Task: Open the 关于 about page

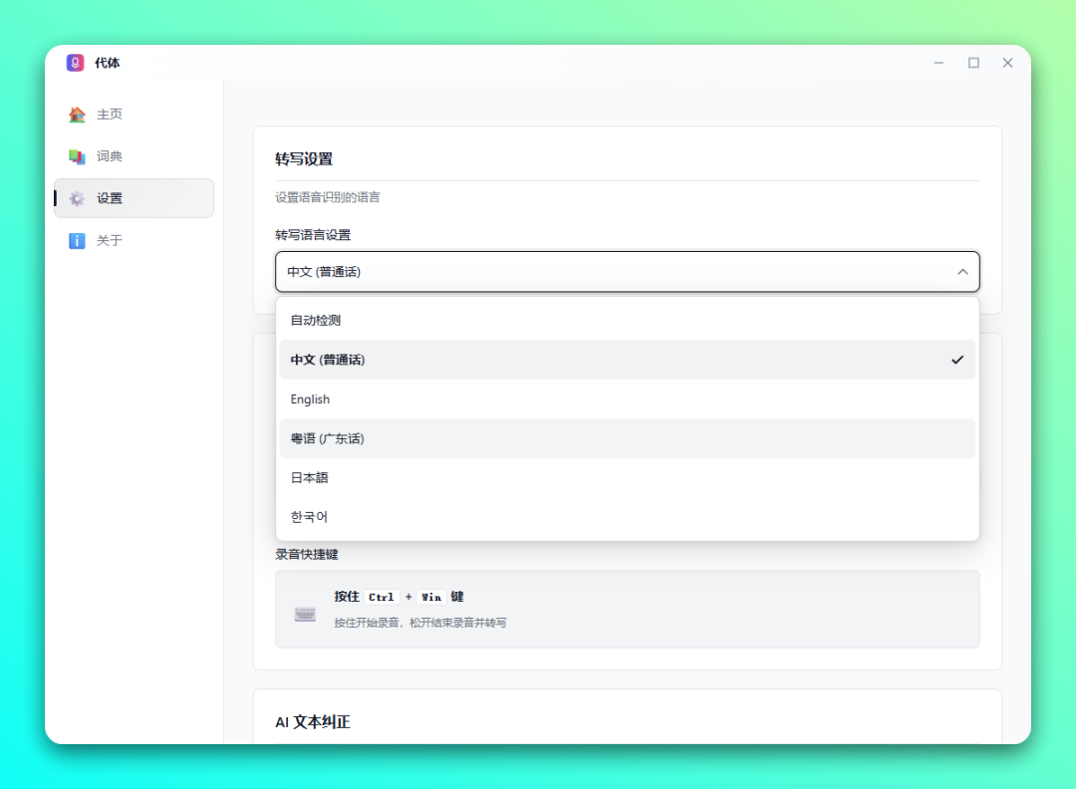Action: pyautogui.click(x=110, y=241)
